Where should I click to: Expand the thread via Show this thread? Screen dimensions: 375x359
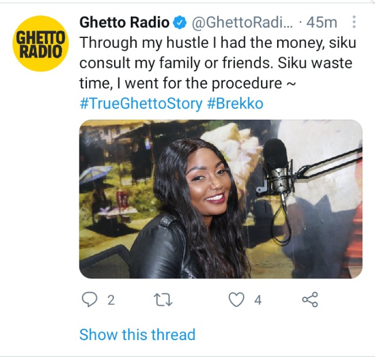pyautogui.click(x=137, y=334)
